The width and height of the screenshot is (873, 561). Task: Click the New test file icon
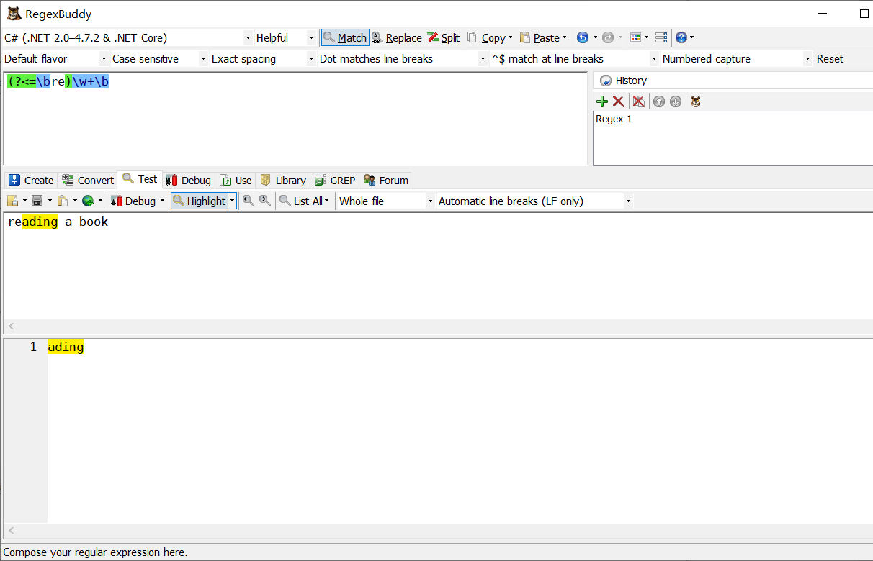tap(12, 201)
